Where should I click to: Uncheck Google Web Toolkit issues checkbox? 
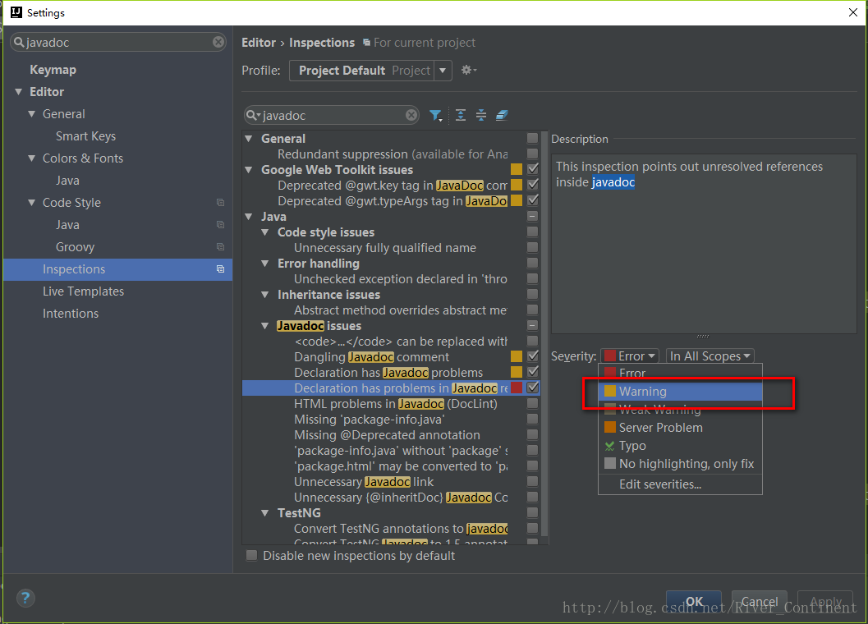pos(532,169)
